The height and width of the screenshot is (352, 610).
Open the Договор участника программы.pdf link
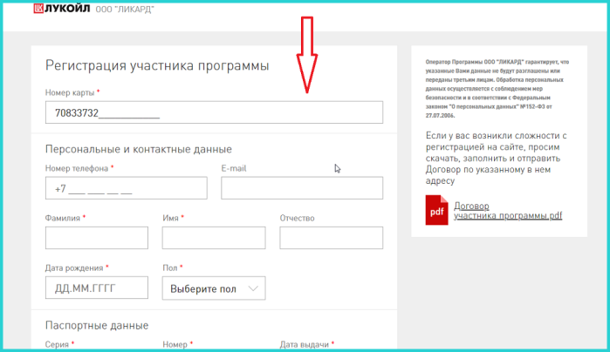tap(508, 211)
